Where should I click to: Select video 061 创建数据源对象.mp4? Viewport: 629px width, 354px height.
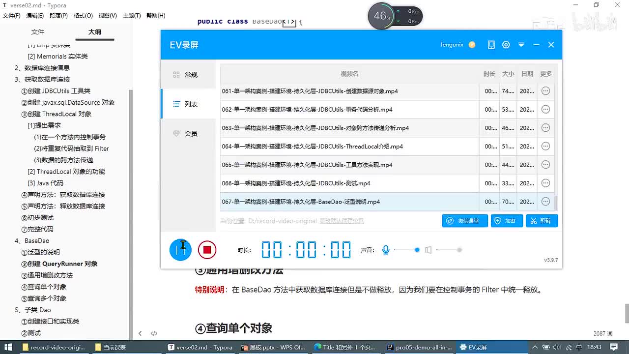(x=349, y=91)
